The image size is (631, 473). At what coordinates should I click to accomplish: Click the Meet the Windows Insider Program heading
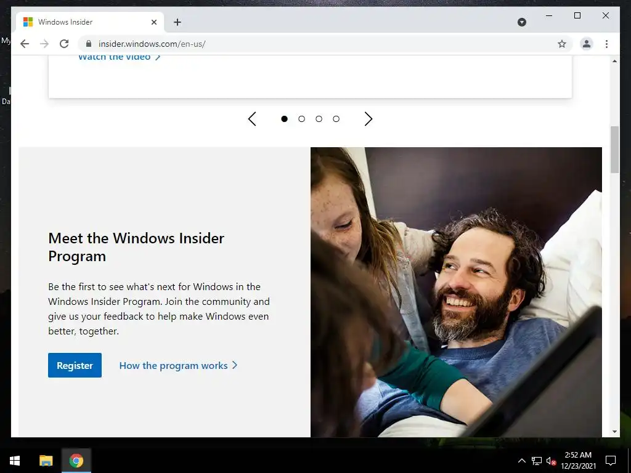[x=136, y=247]
